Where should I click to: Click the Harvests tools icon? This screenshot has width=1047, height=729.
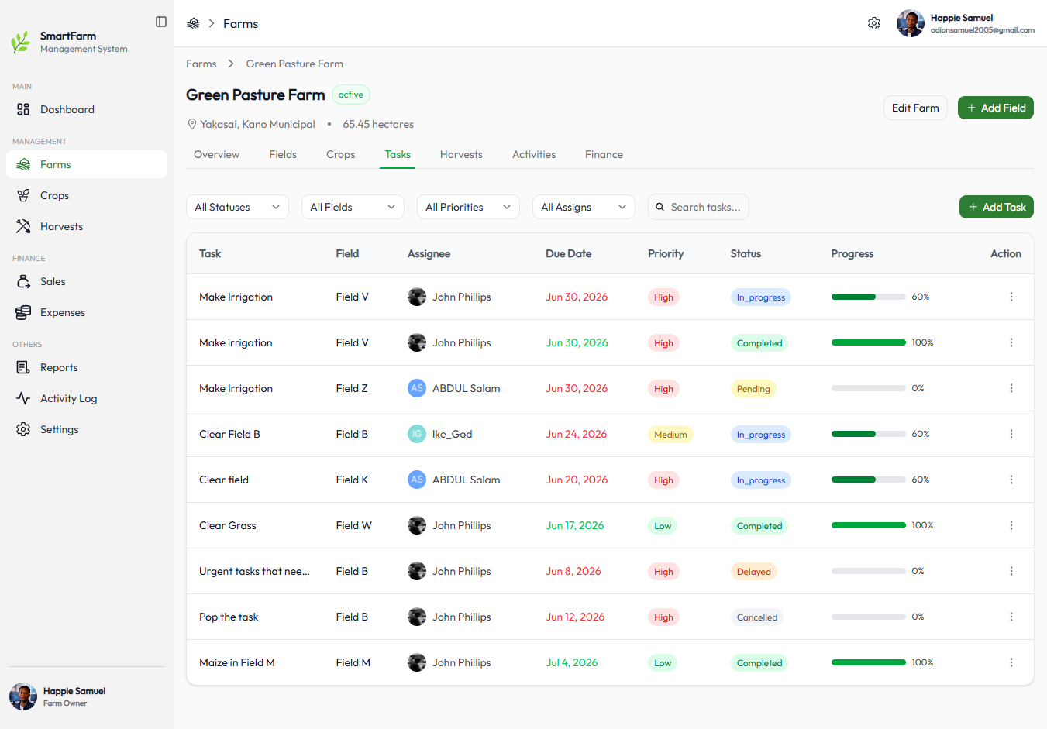pos(23,226)
